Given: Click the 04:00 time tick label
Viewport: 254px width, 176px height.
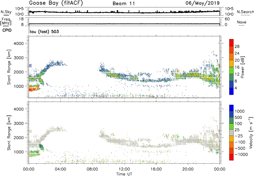Looking at the screenshot, I should (x=60, y=169).
